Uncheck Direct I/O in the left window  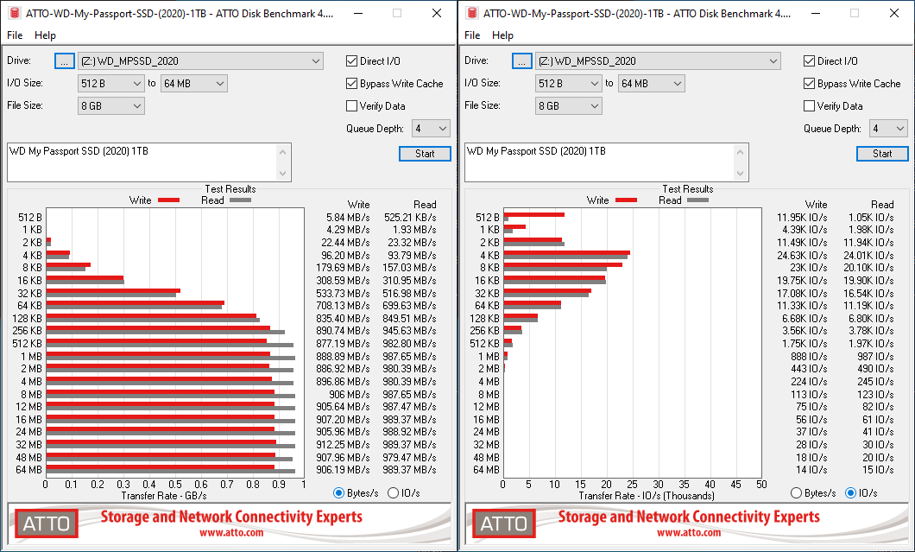[352, 61]
